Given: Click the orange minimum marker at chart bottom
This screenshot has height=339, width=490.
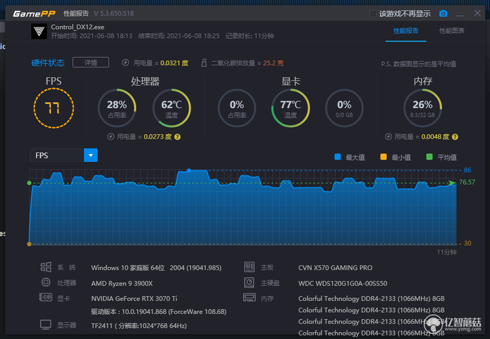Looking at the screenshot, I should pos(29,244).
